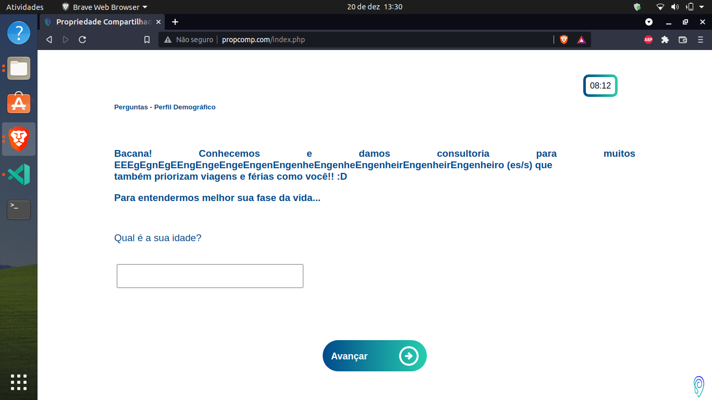Open the date and time menu
The image size is (712, 400).
coord(375,7)
